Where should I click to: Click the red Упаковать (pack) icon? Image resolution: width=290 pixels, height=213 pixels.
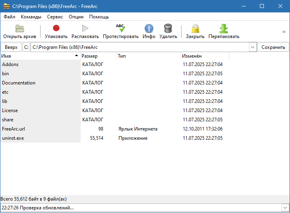click(x=56, y=28)
